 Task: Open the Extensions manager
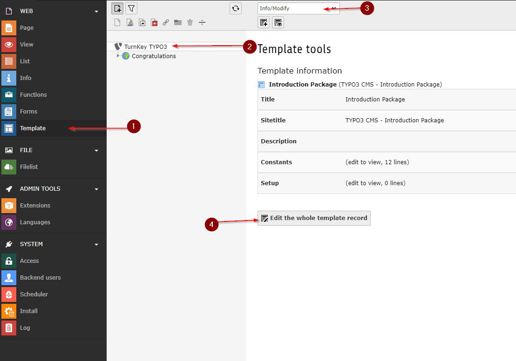coord(53,206)
